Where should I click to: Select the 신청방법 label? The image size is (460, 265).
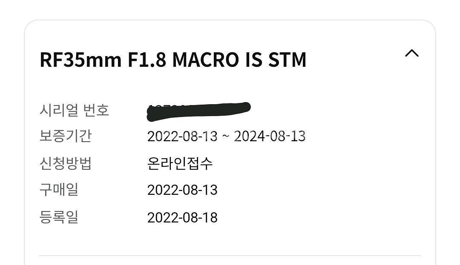66,163
